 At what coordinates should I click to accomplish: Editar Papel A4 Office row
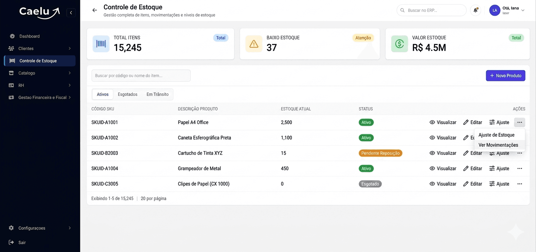pos(472,122)
